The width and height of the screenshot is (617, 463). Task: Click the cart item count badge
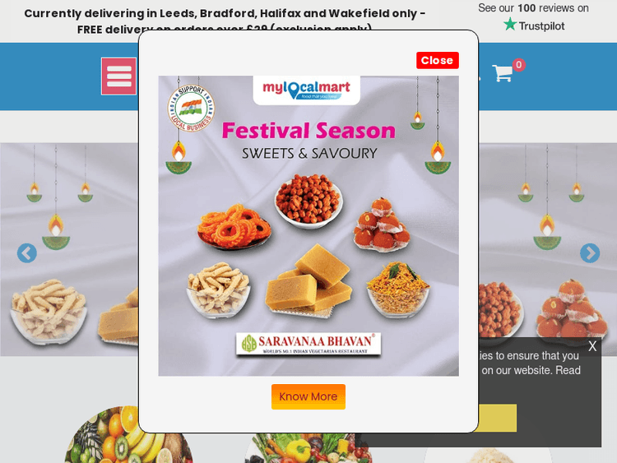click(x=518, y=65)
